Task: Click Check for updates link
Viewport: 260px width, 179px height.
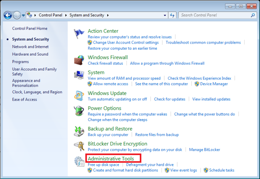Action: point(170,99)
